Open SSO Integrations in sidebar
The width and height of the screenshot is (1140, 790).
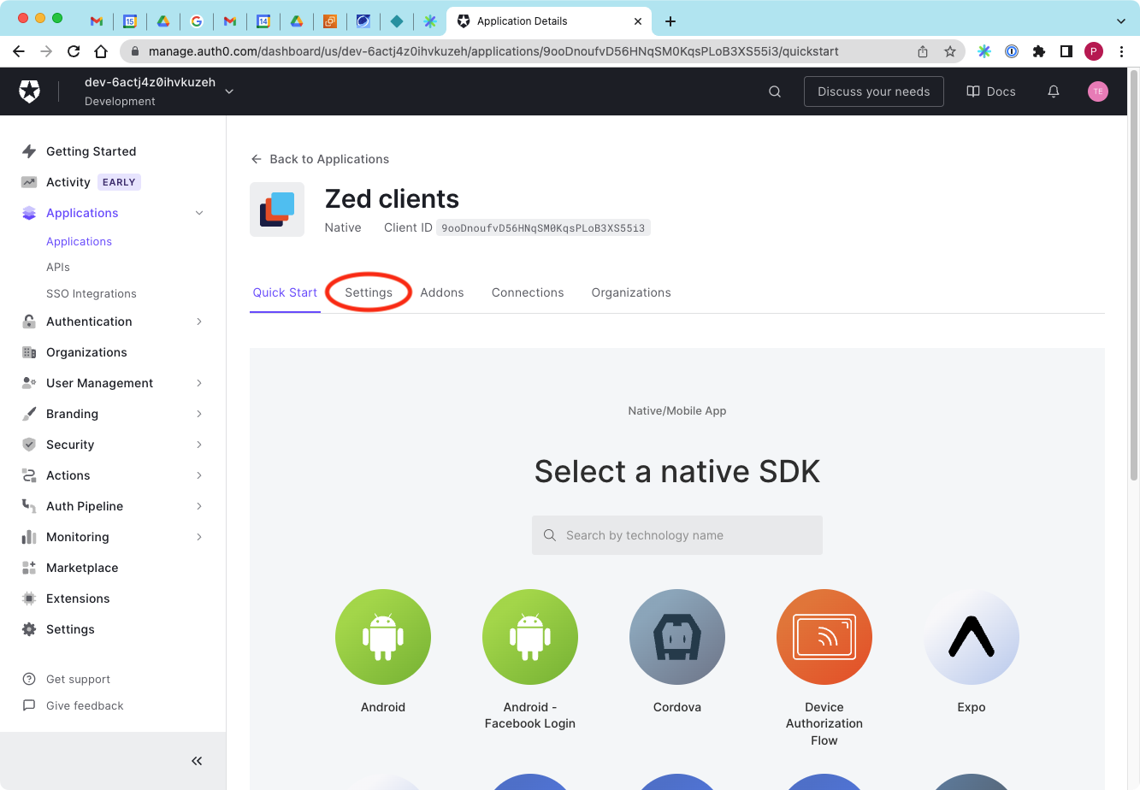click(92, 293)
